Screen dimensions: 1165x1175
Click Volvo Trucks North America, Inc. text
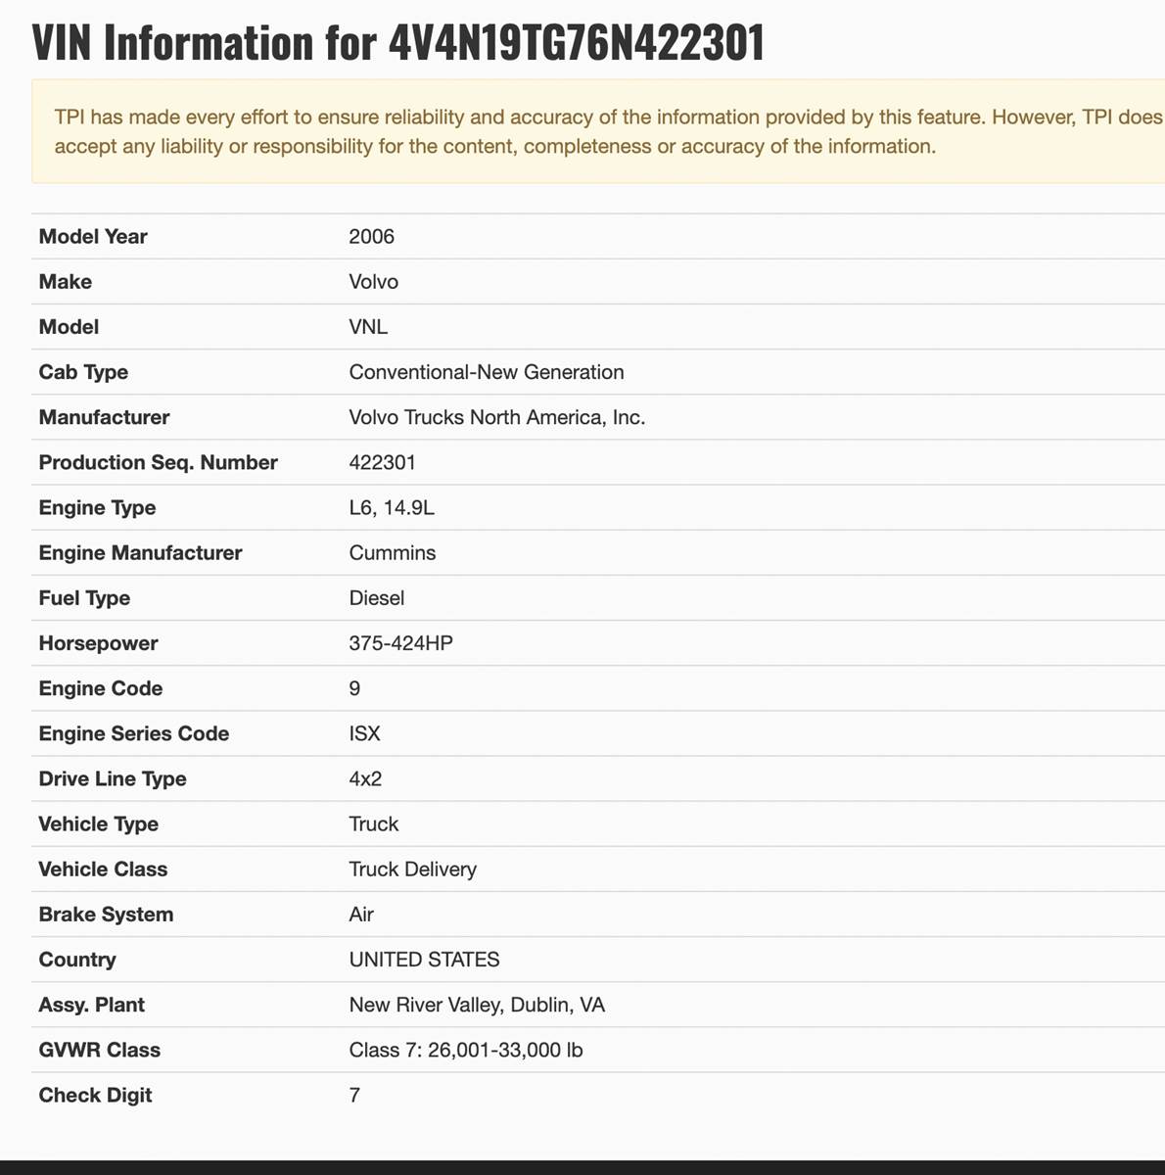pyautogui.click(x=496, y=417)
